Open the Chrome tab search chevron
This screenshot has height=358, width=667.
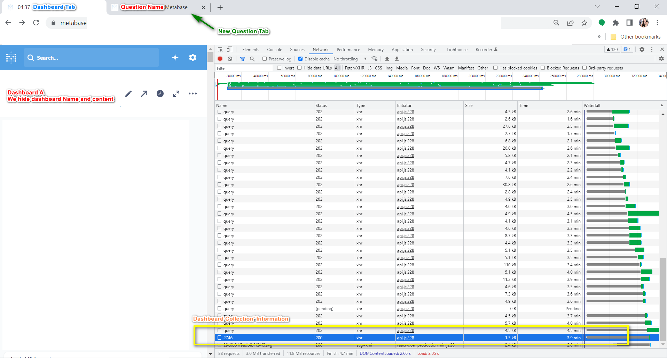click(x=597, y=6)
